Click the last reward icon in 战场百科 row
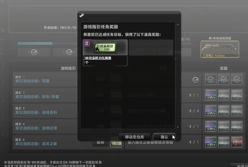 click(237, 111)
